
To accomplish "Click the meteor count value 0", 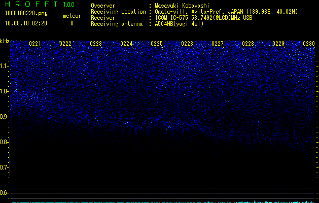I will (72, 23).
